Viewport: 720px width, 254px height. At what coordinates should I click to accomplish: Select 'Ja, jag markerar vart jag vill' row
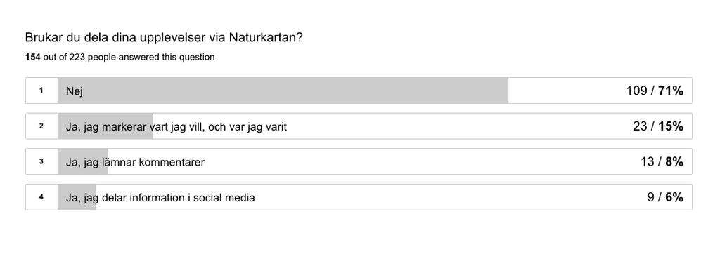(359, 126)
